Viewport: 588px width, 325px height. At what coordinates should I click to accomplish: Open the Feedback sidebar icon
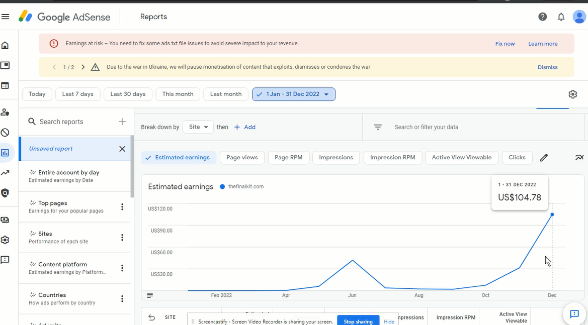click(5, 260)
